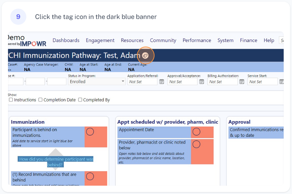Open calendar picker for Application/Referral date
The image size is (292, 194).
pos(162,82)
